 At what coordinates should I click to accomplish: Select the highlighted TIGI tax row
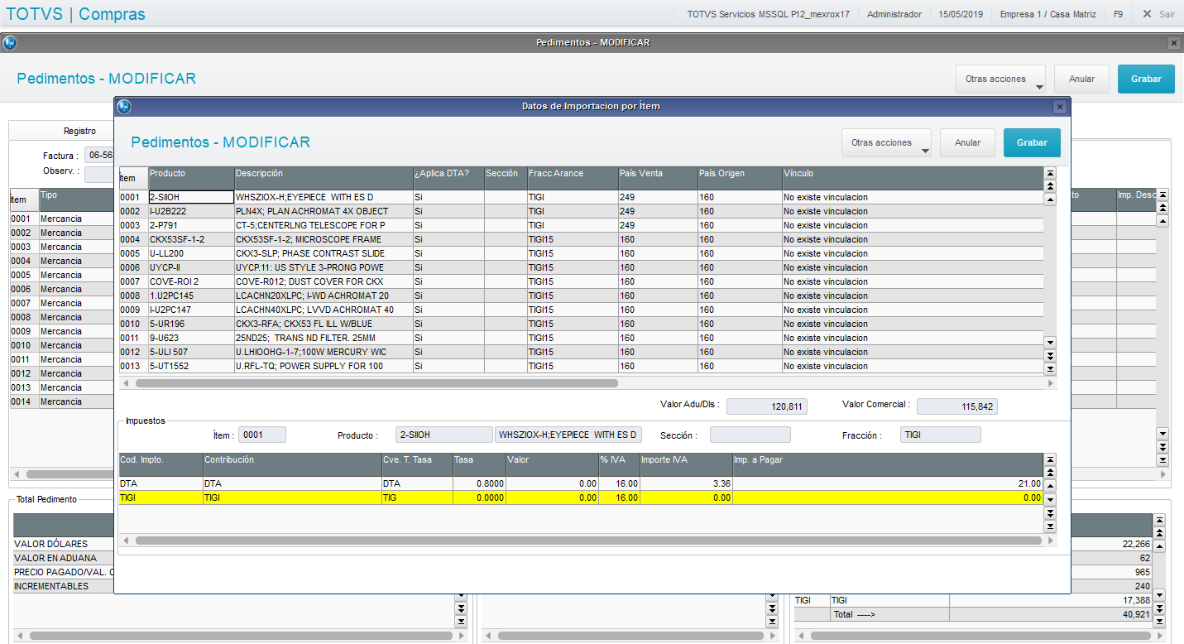tap(581, 497)
